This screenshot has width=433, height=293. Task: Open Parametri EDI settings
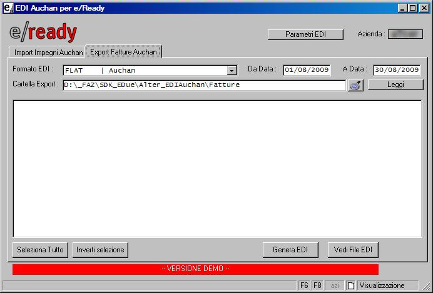[x=305, y=34]
